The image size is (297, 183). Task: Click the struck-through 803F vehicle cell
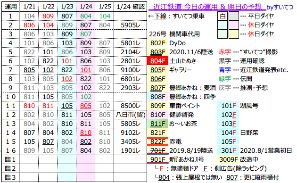pyautogui.click(x=158, y=52)
